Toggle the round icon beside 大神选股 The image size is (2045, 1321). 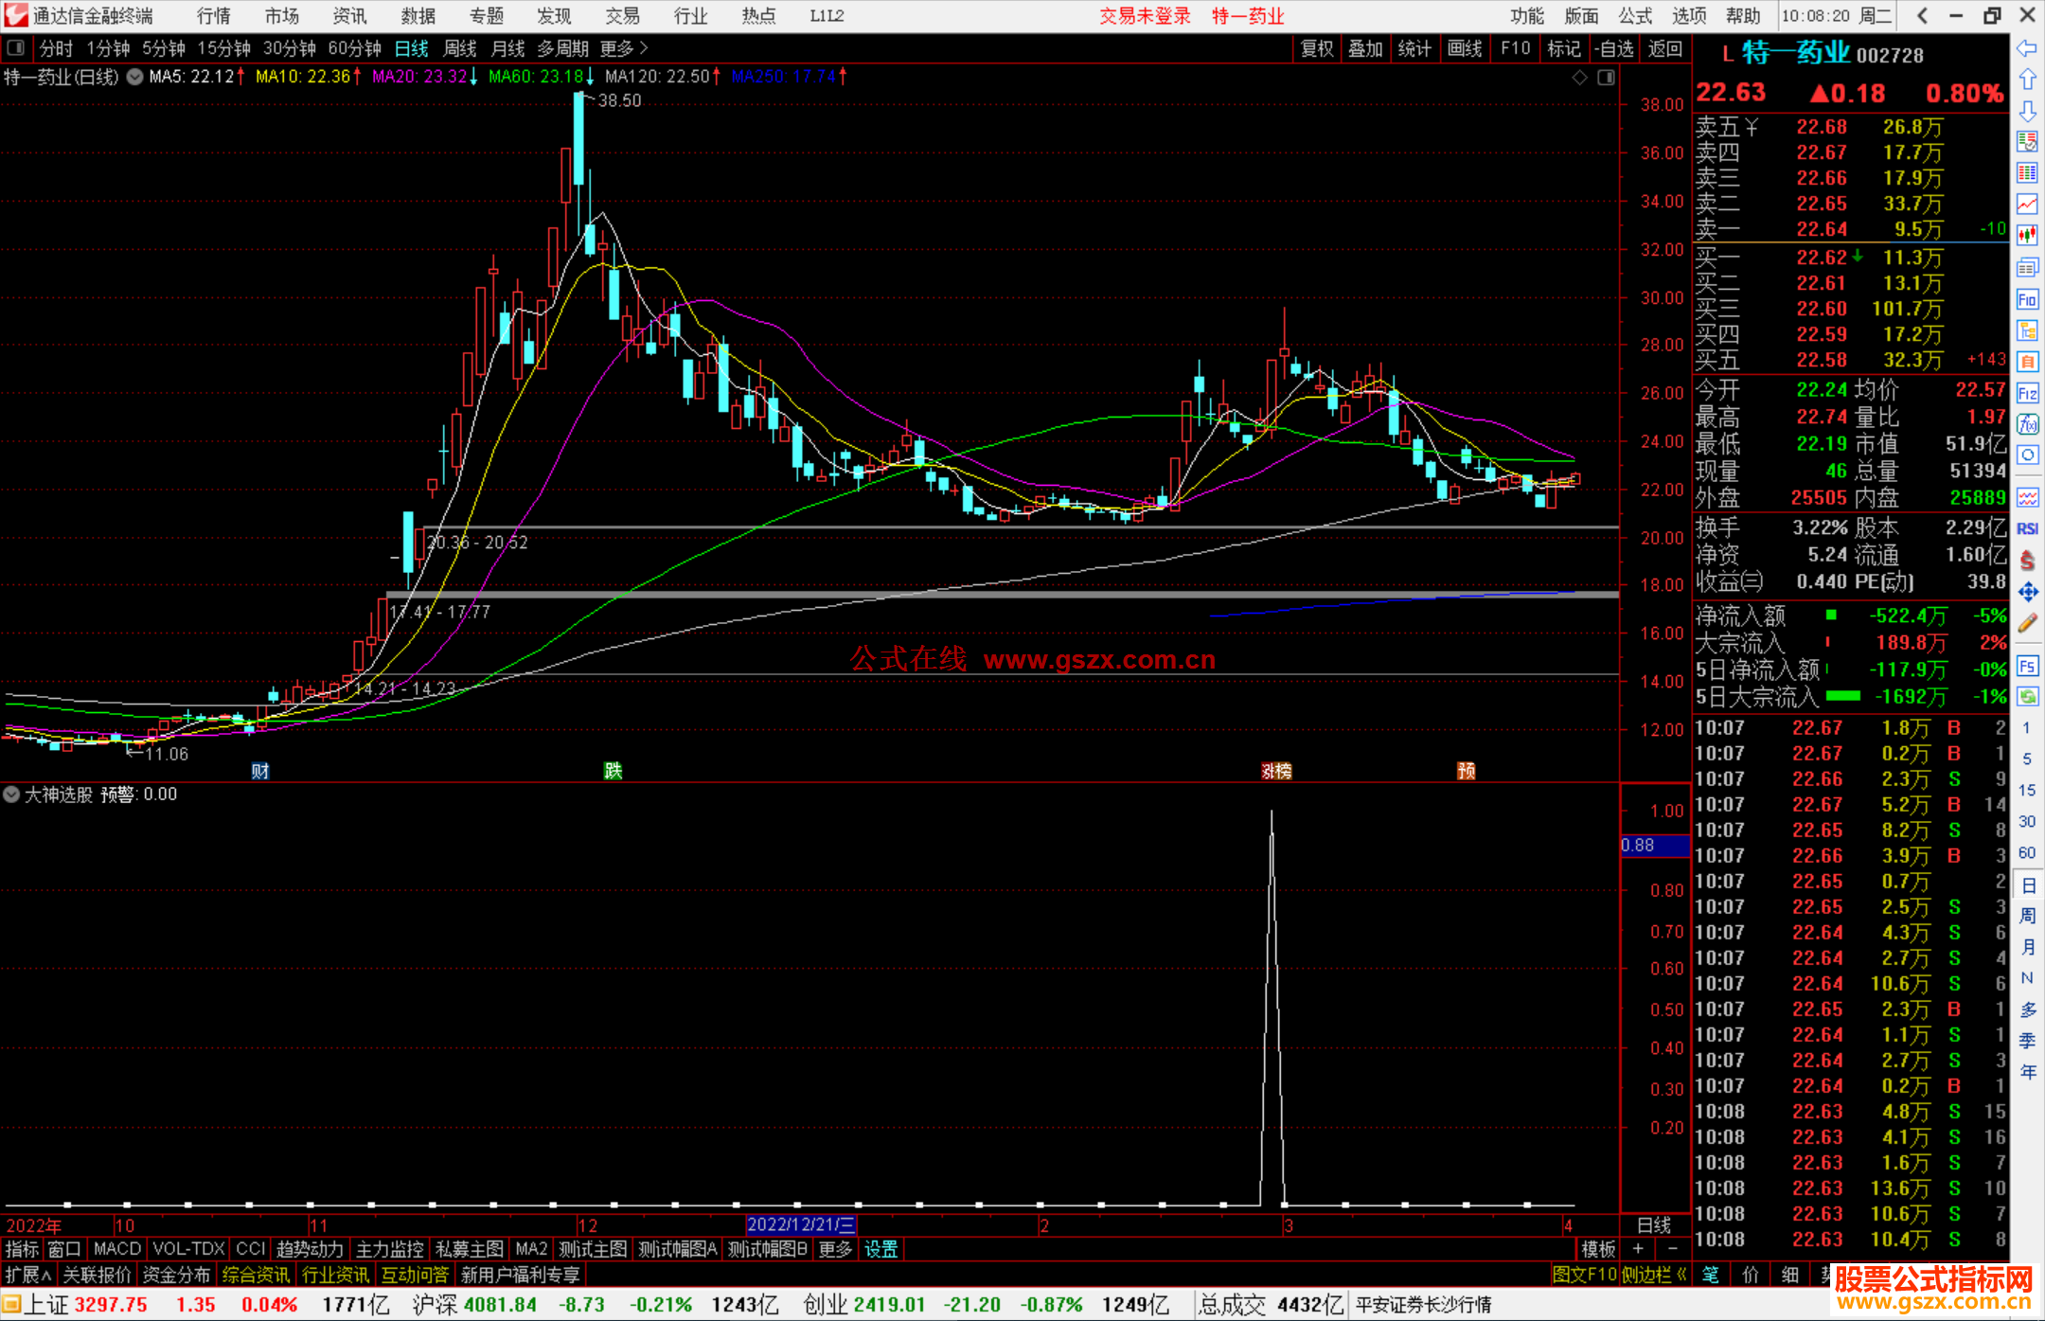coord(11,794)
